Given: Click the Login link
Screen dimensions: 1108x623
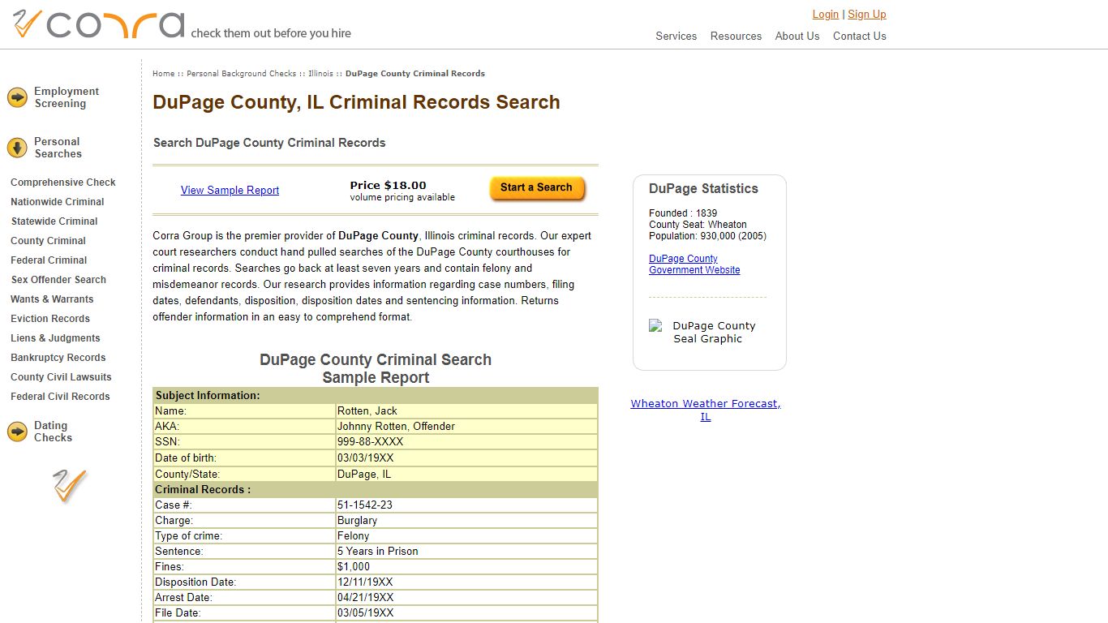Looking at the screenshot, I should [x=826, y=14].
